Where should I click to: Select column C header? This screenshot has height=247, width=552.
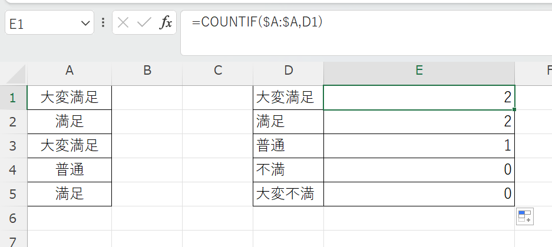[218, 71]
